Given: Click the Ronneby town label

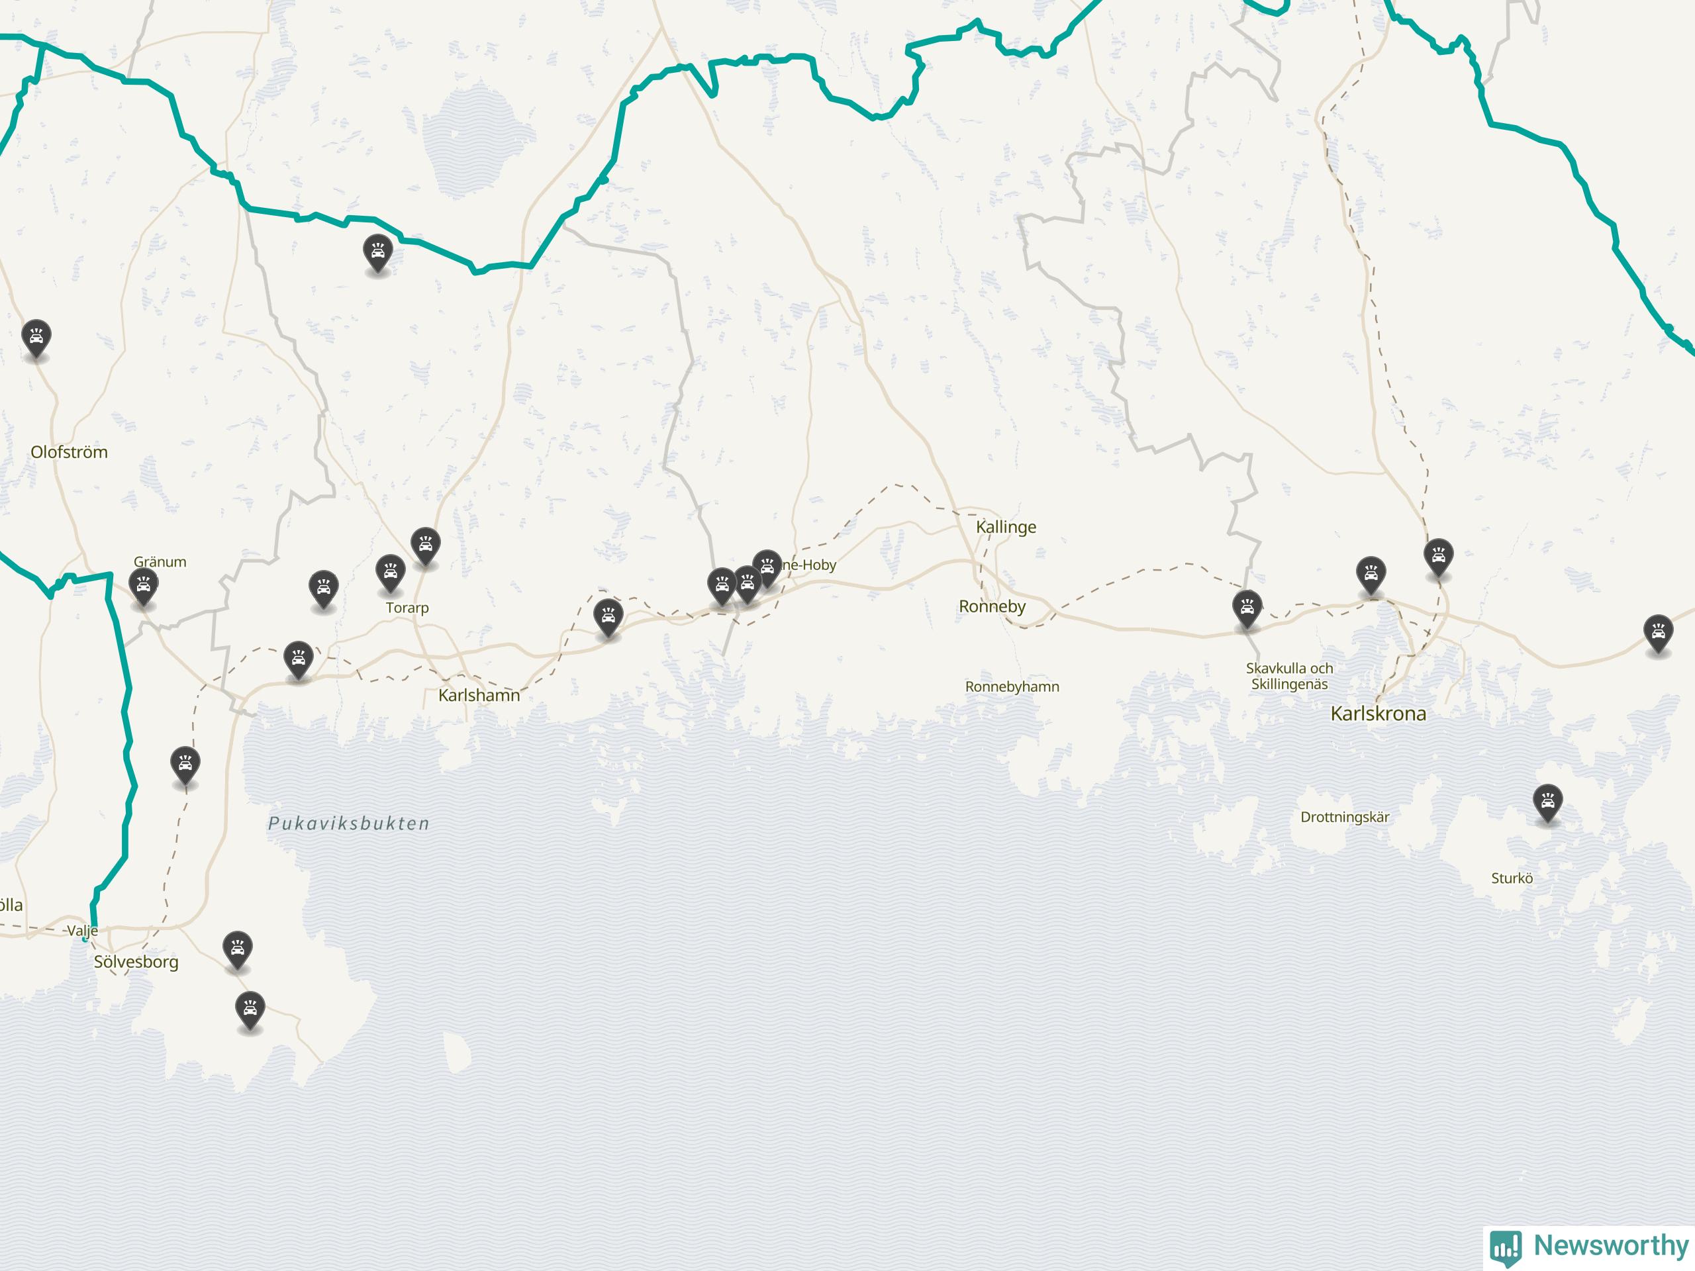Looking at the screenshot, I should 993,606.
